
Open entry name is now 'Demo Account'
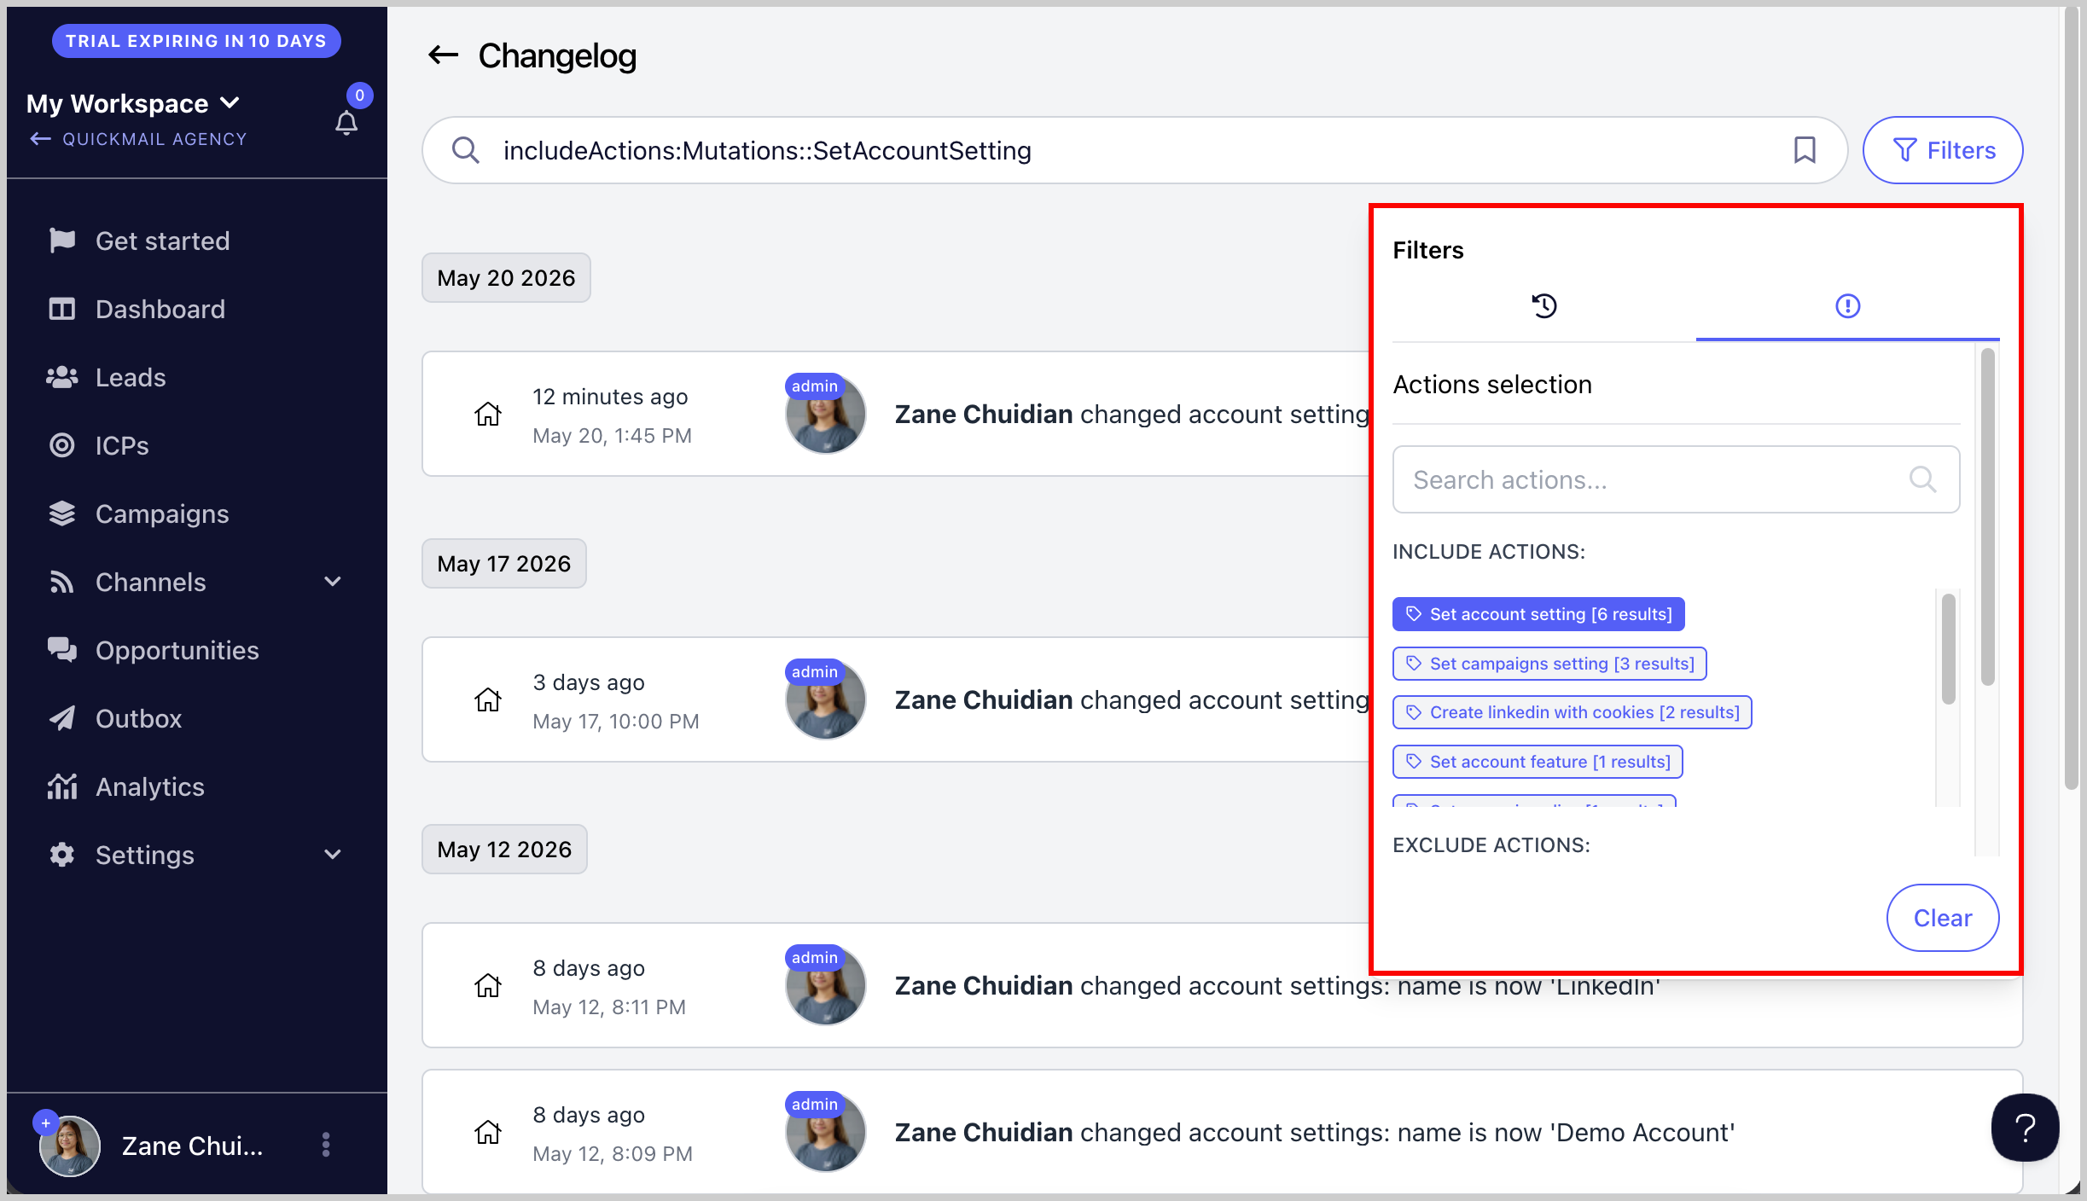click(1222, 1132)
